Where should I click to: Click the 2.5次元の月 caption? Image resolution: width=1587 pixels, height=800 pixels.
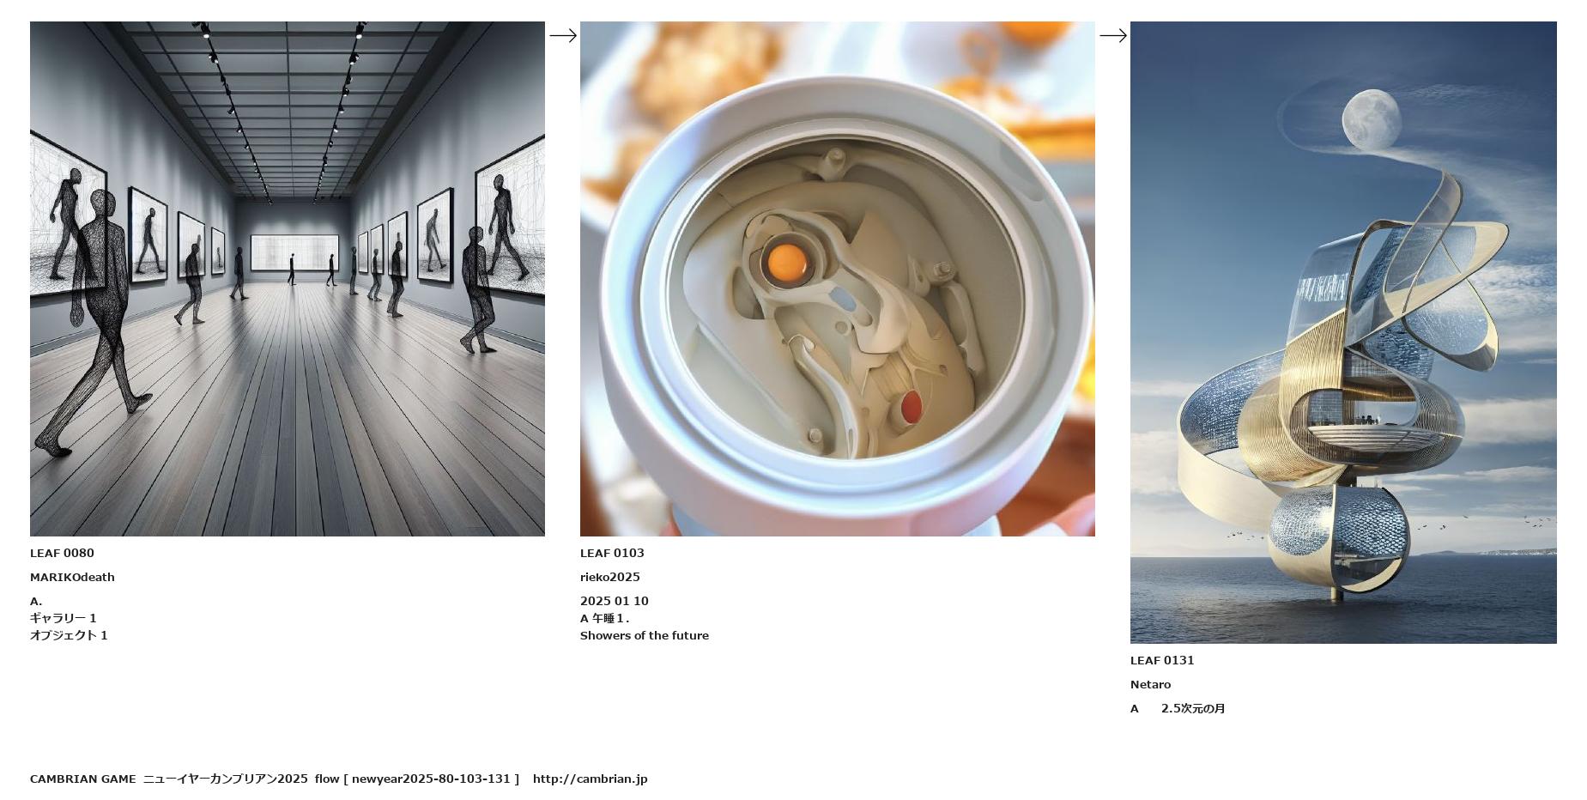pyautogui.click(x=1193, y=708)
